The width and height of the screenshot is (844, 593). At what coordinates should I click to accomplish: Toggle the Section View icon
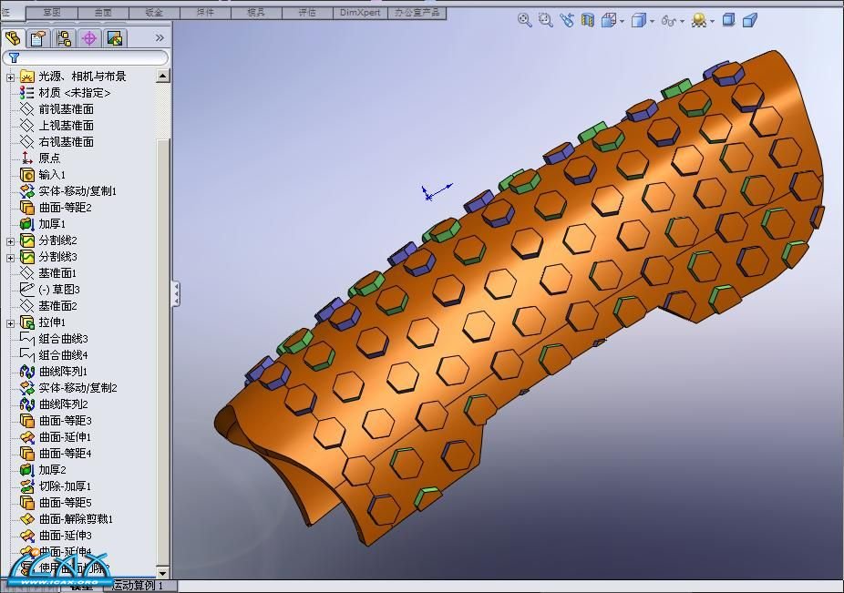pos(588,20)
